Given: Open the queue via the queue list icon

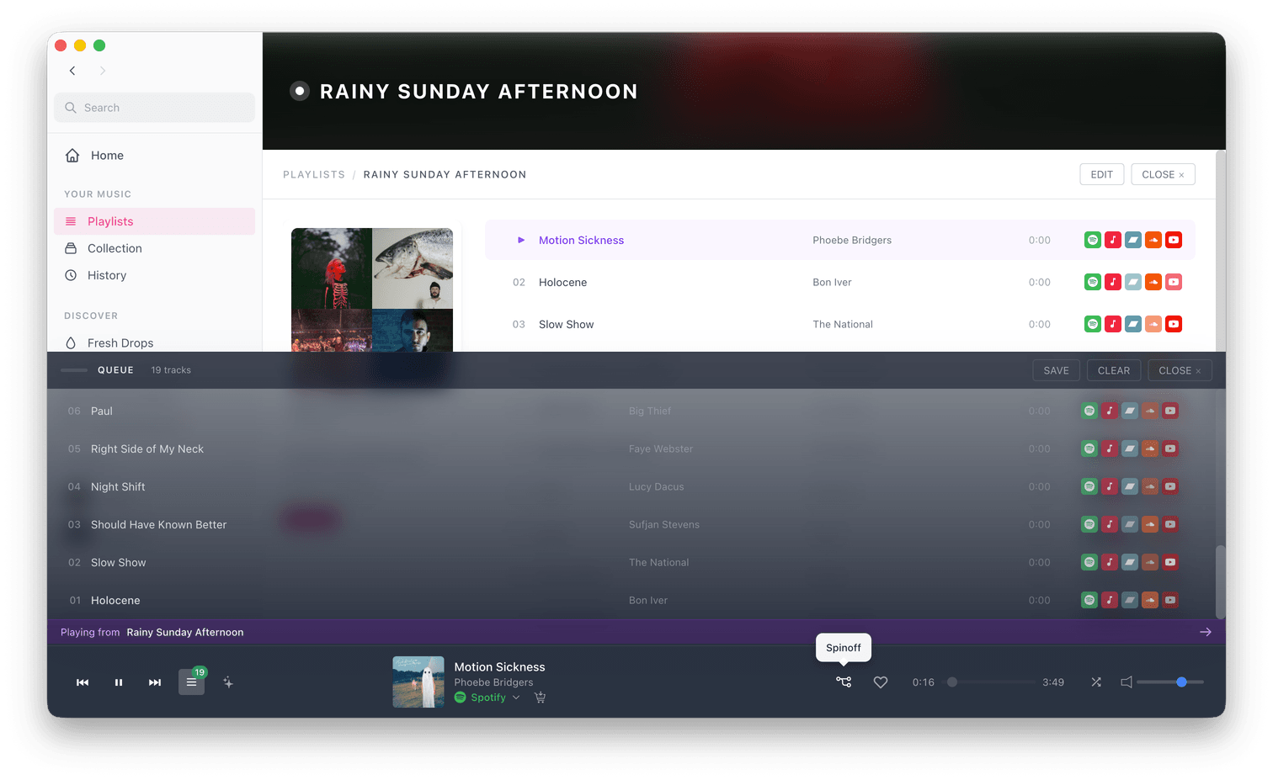Looking at the screenshot, I should (191, 682).
